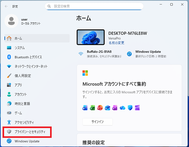Viewport: 189px width, 147px height.
Task: Click the OneDrive cloud icon
Action: pyautogui.click(x=123, y=108)
